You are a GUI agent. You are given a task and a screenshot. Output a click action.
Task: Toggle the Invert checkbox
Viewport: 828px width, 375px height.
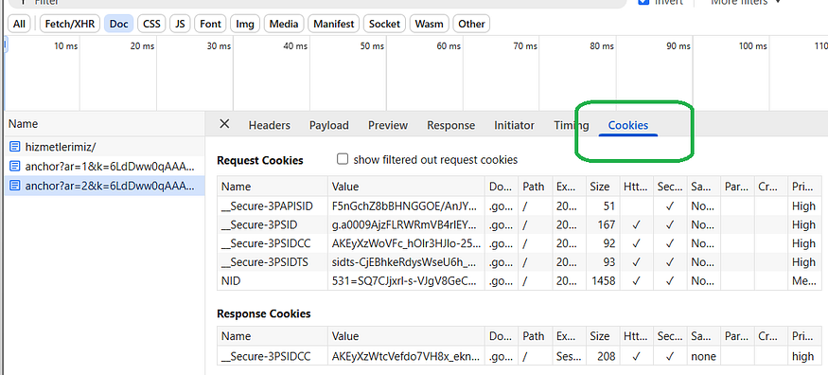[x=643, y=2]
